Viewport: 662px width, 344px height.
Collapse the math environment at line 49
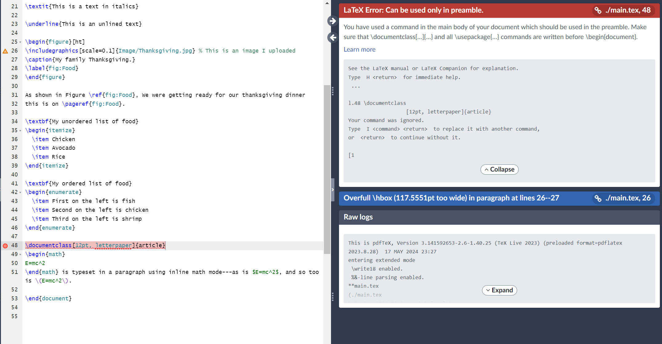tap(20, 254)
